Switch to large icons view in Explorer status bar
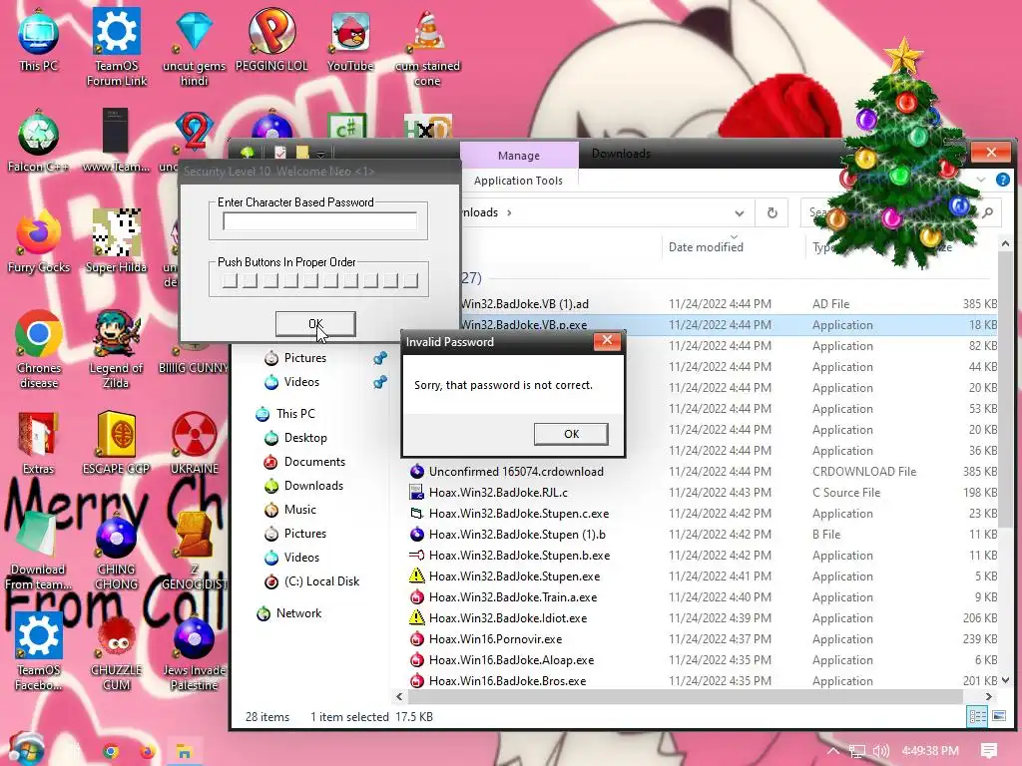Viewport: 1022px width, 766px height. [998, 716]
